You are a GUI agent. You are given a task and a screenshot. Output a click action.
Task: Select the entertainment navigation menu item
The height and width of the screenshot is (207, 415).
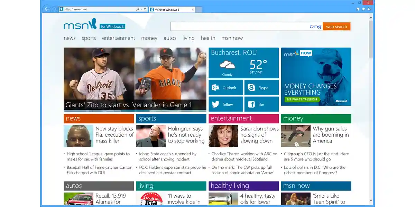point(119,38)
